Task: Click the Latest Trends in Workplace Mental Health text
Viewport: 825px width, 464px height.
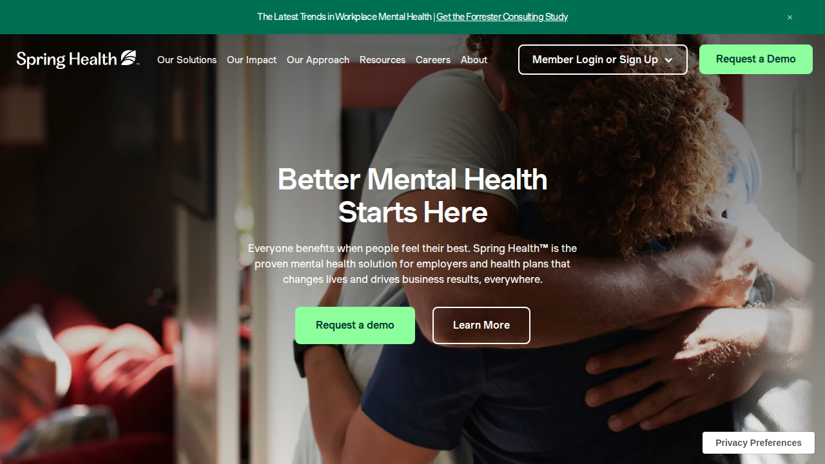Action: pyautogui.click(x=344, y=17)
